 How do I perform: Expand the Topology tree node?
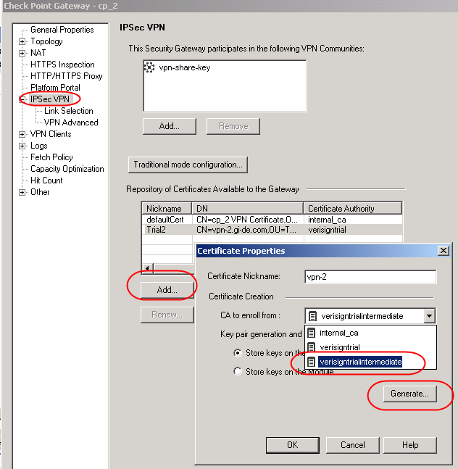point(22,41)
